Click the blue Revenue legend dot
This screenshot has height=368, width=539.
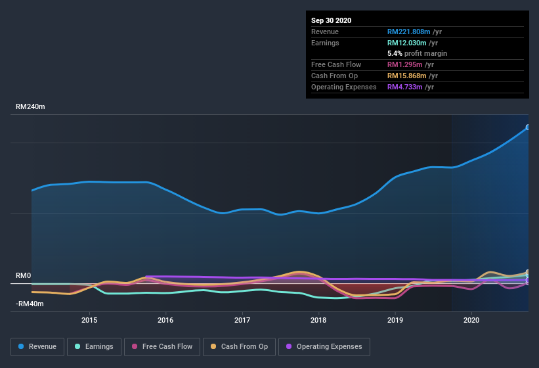point(21,346)
